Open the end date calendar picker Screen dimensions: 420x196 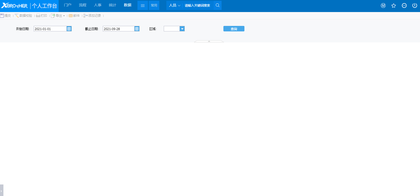point(137,29)
